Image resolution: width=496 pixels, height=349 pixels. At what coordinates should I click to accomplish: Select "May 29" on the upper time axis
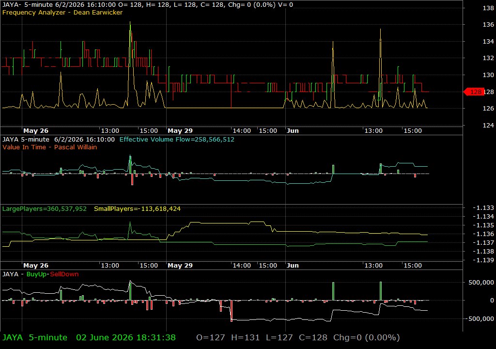(180, 131)
